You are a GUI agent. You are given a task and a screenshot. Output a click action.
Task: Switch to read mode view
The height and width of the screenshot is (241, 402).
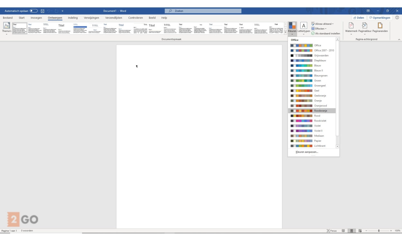343,231
